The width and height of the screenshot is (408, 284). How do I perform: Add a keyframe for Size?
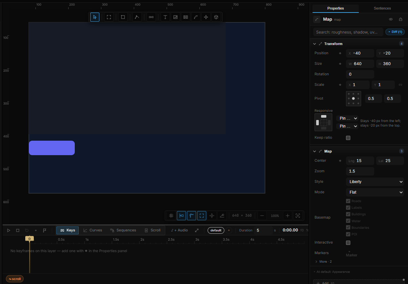click(x=340, y=64)
